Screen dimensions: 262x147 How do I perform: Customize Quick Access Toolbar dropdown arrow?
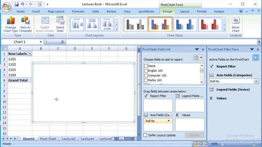[47, 4]
